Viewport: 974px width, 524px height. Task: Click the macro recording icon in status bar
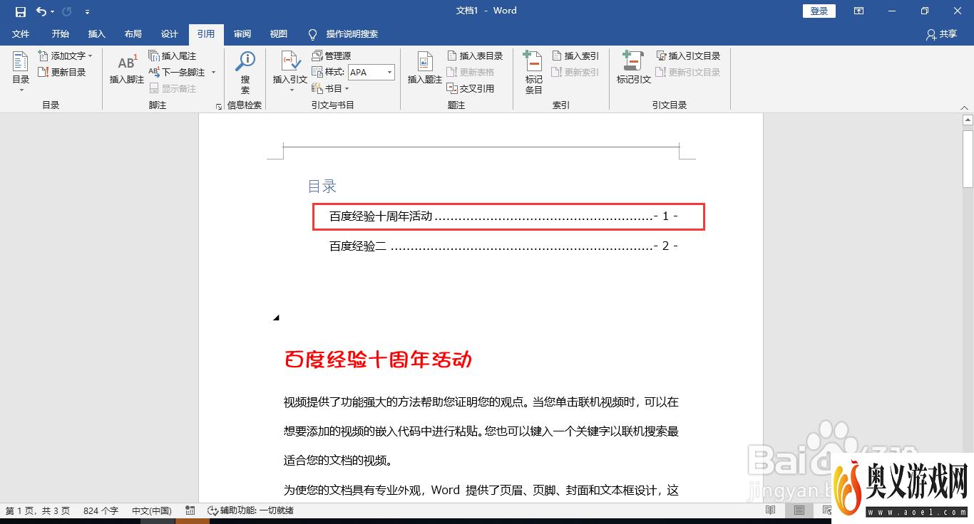[x=190, y=510]
